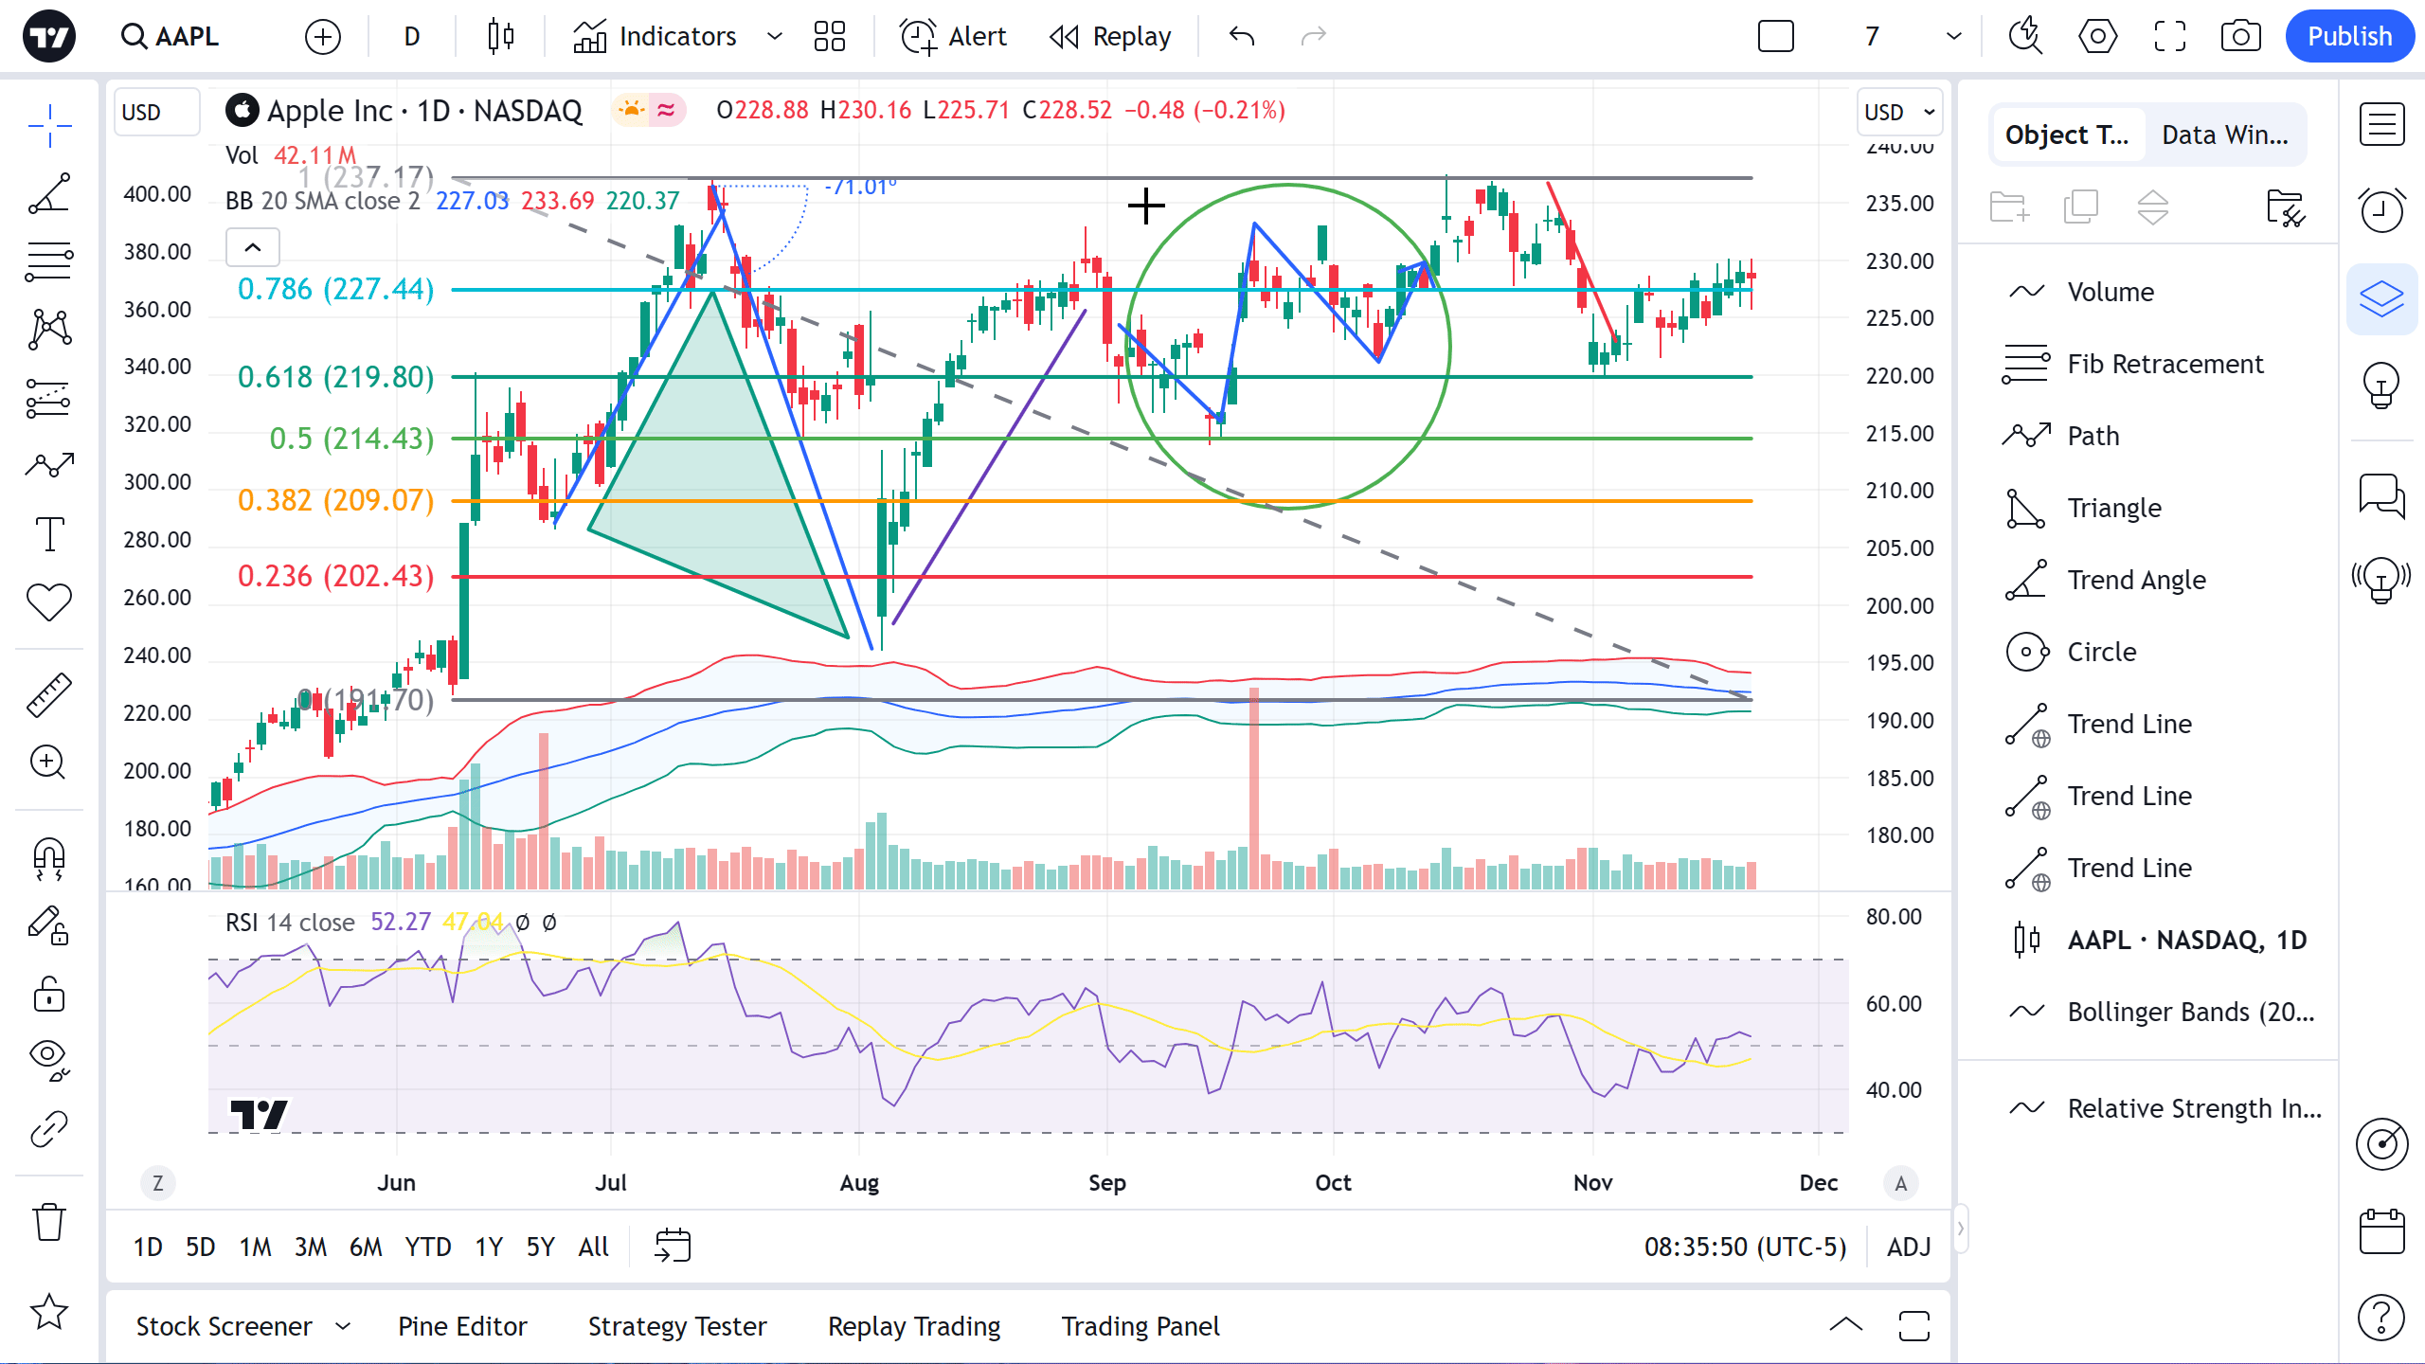Select the 6M time range
This screenshot has height=1364, width=2425.
pyautogui.click(x=366, y=1247)
